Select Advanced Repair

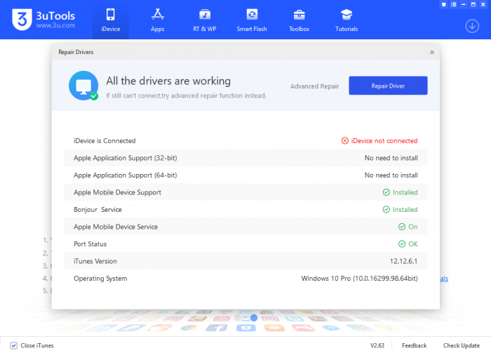(314, 86)
